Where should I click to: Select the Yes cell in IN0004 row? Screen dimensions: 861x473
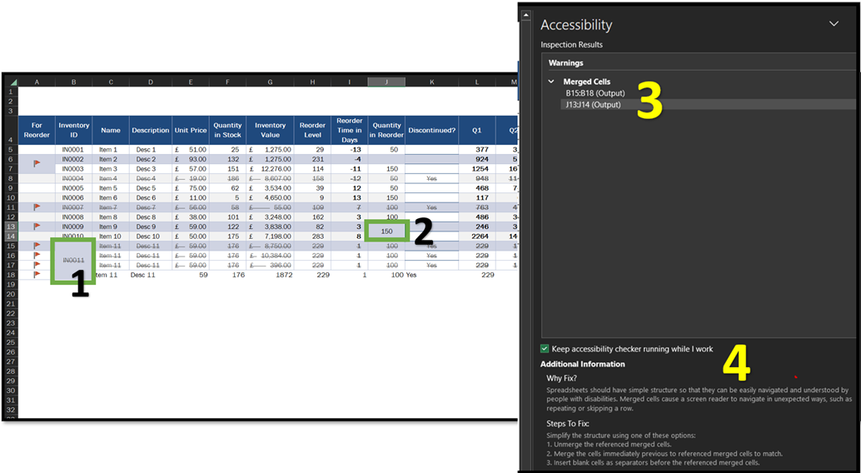431,178
